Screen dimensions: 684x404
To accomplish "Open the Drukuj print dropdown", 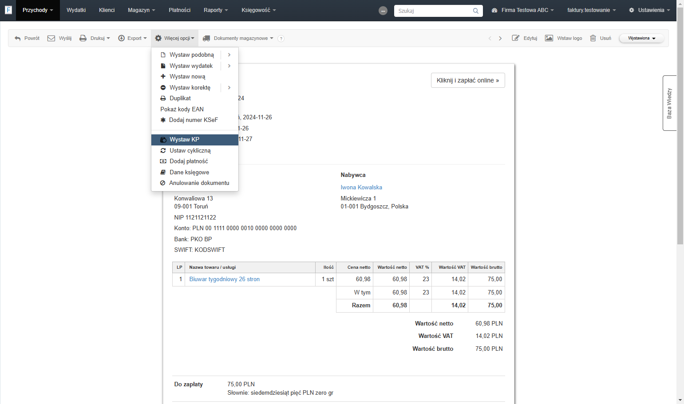I will pyautogui.click(x=95, y=39).
